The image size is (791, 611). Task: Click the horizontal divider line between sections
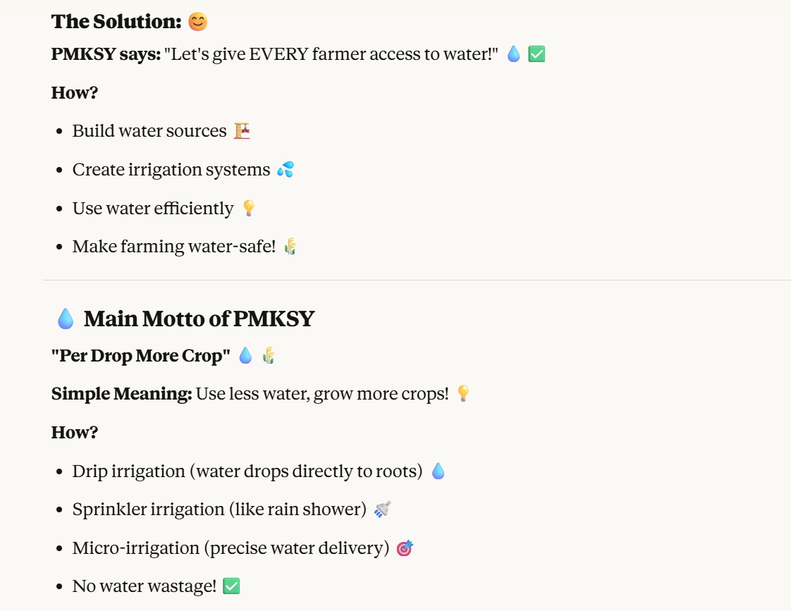tap(416, 280)
